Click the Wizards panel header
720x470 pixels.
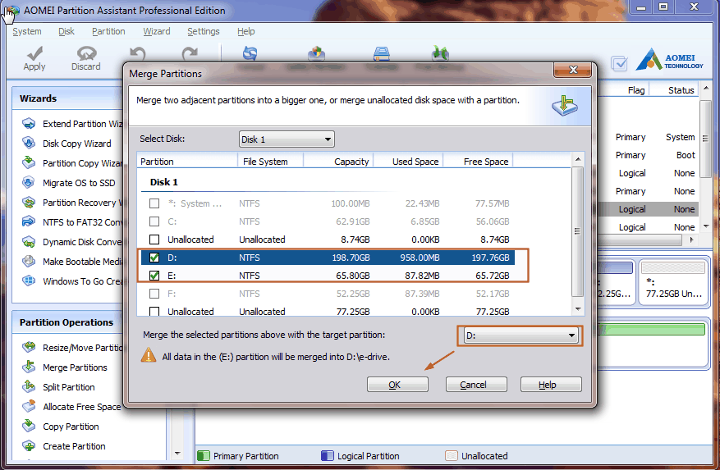click(x=69, y=98)
